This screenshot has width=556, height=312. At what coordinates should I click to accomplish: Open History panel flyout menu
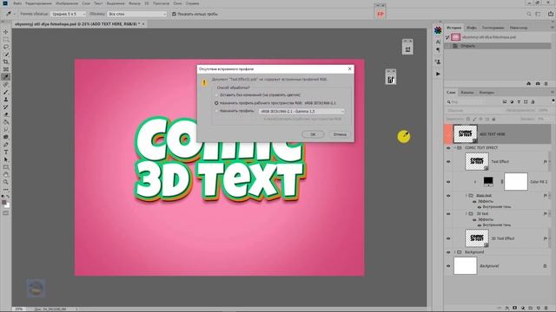click(x=553, y=27)
